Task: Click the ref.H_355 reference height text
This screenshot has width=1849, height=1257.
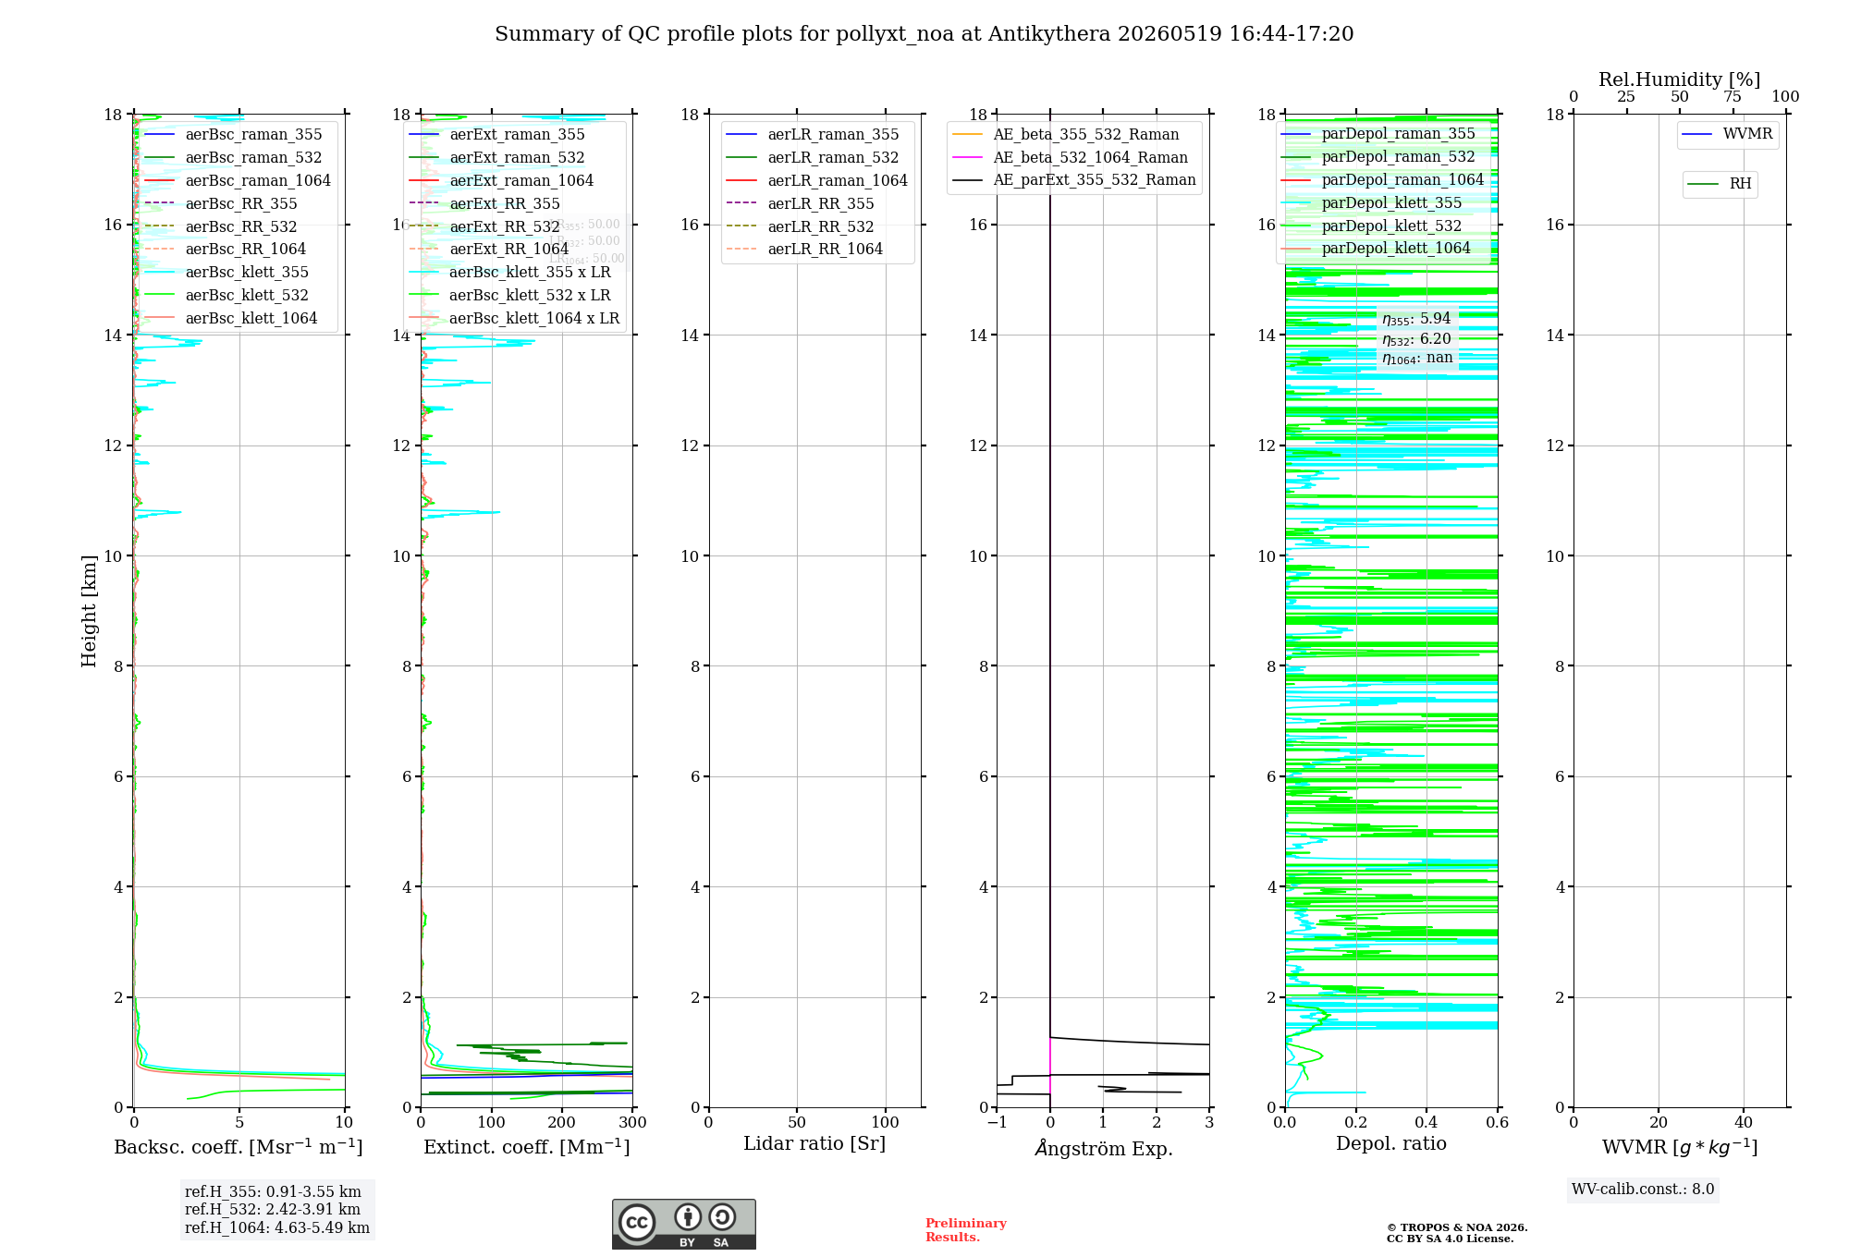Action: tap(273, 1192)
